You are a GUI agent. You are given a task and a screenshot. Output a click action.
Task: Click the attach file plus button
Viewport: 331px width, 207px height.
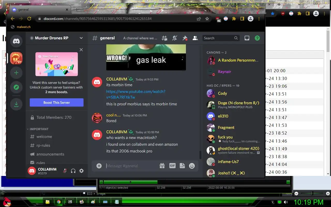click(99, 166)
